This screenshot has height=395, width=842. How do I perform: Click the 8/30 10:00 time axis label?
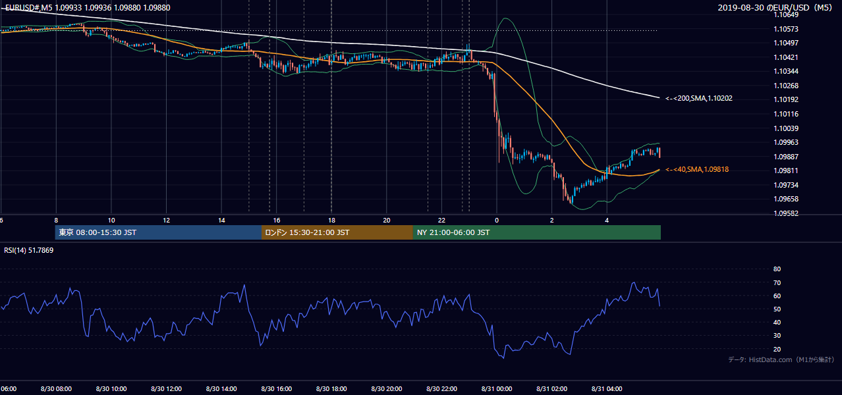[x=111, y=389]
